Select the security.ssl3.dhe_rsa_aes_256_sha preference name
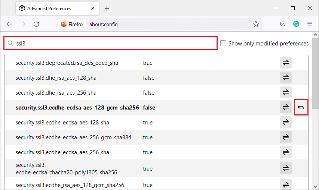This screenshot has width=319, height=190. (56, 93)
